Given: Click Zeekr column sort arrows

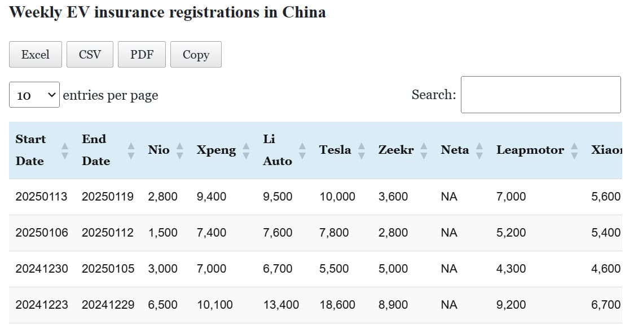Looking at the screenshot, I should [x=424, y=150].
